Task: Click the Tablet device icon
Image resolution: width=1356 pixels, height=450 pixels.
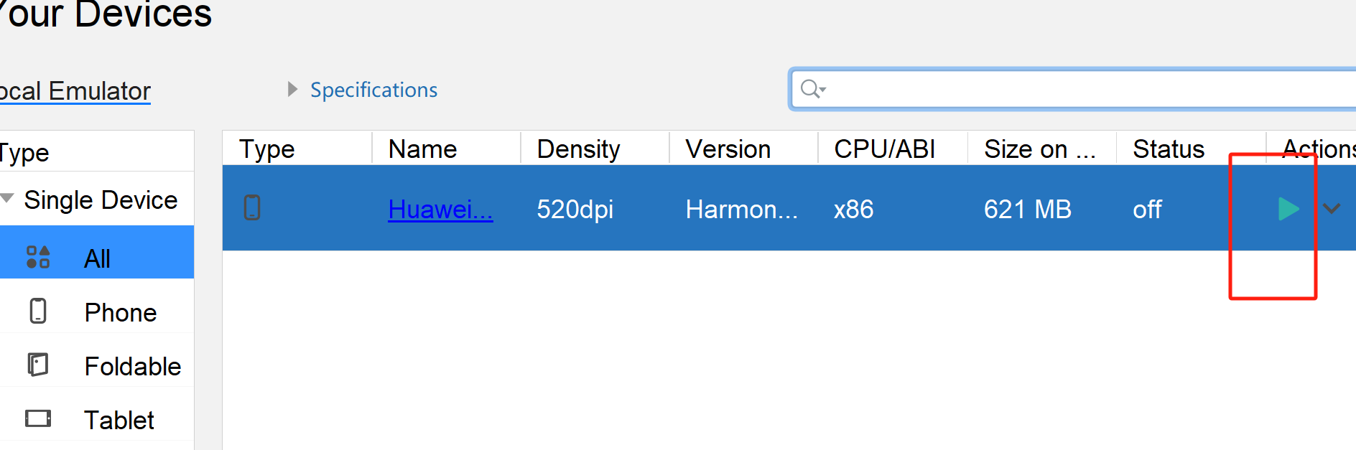Action: pyautogui.click(x=38, y=419)
